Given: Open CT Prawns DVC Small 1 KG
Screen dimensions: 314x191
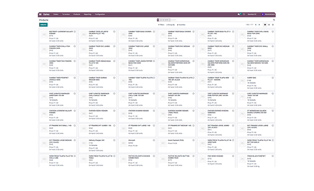Looking at the screenshot, I should point(58,130).
